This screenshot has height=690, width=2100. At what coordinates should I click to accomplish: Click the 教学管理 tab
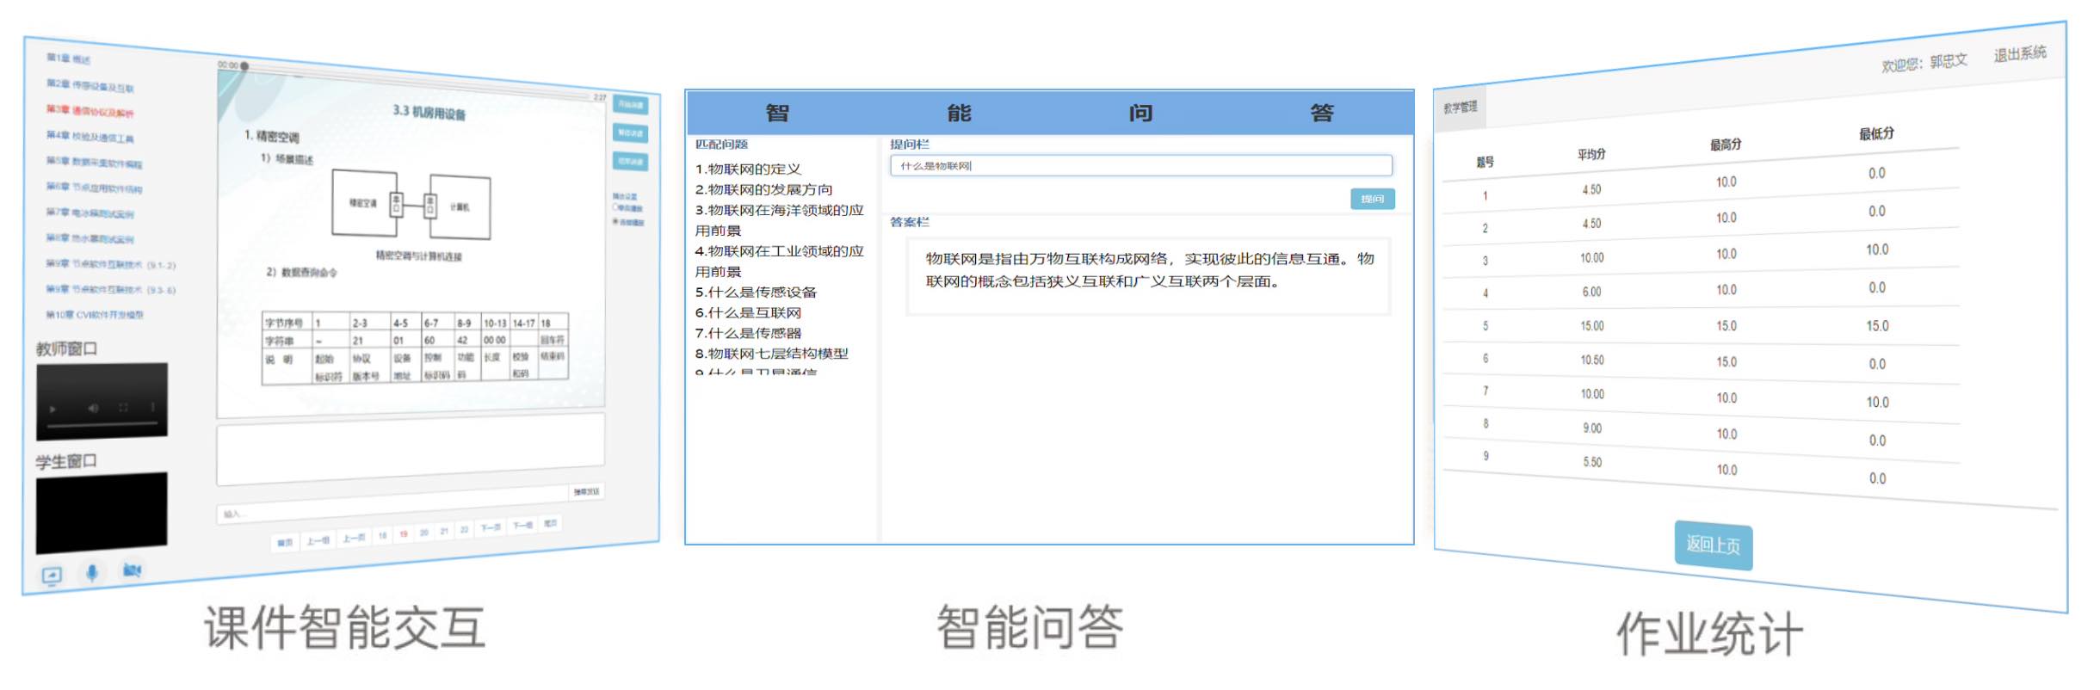[x=1460, y=108]
